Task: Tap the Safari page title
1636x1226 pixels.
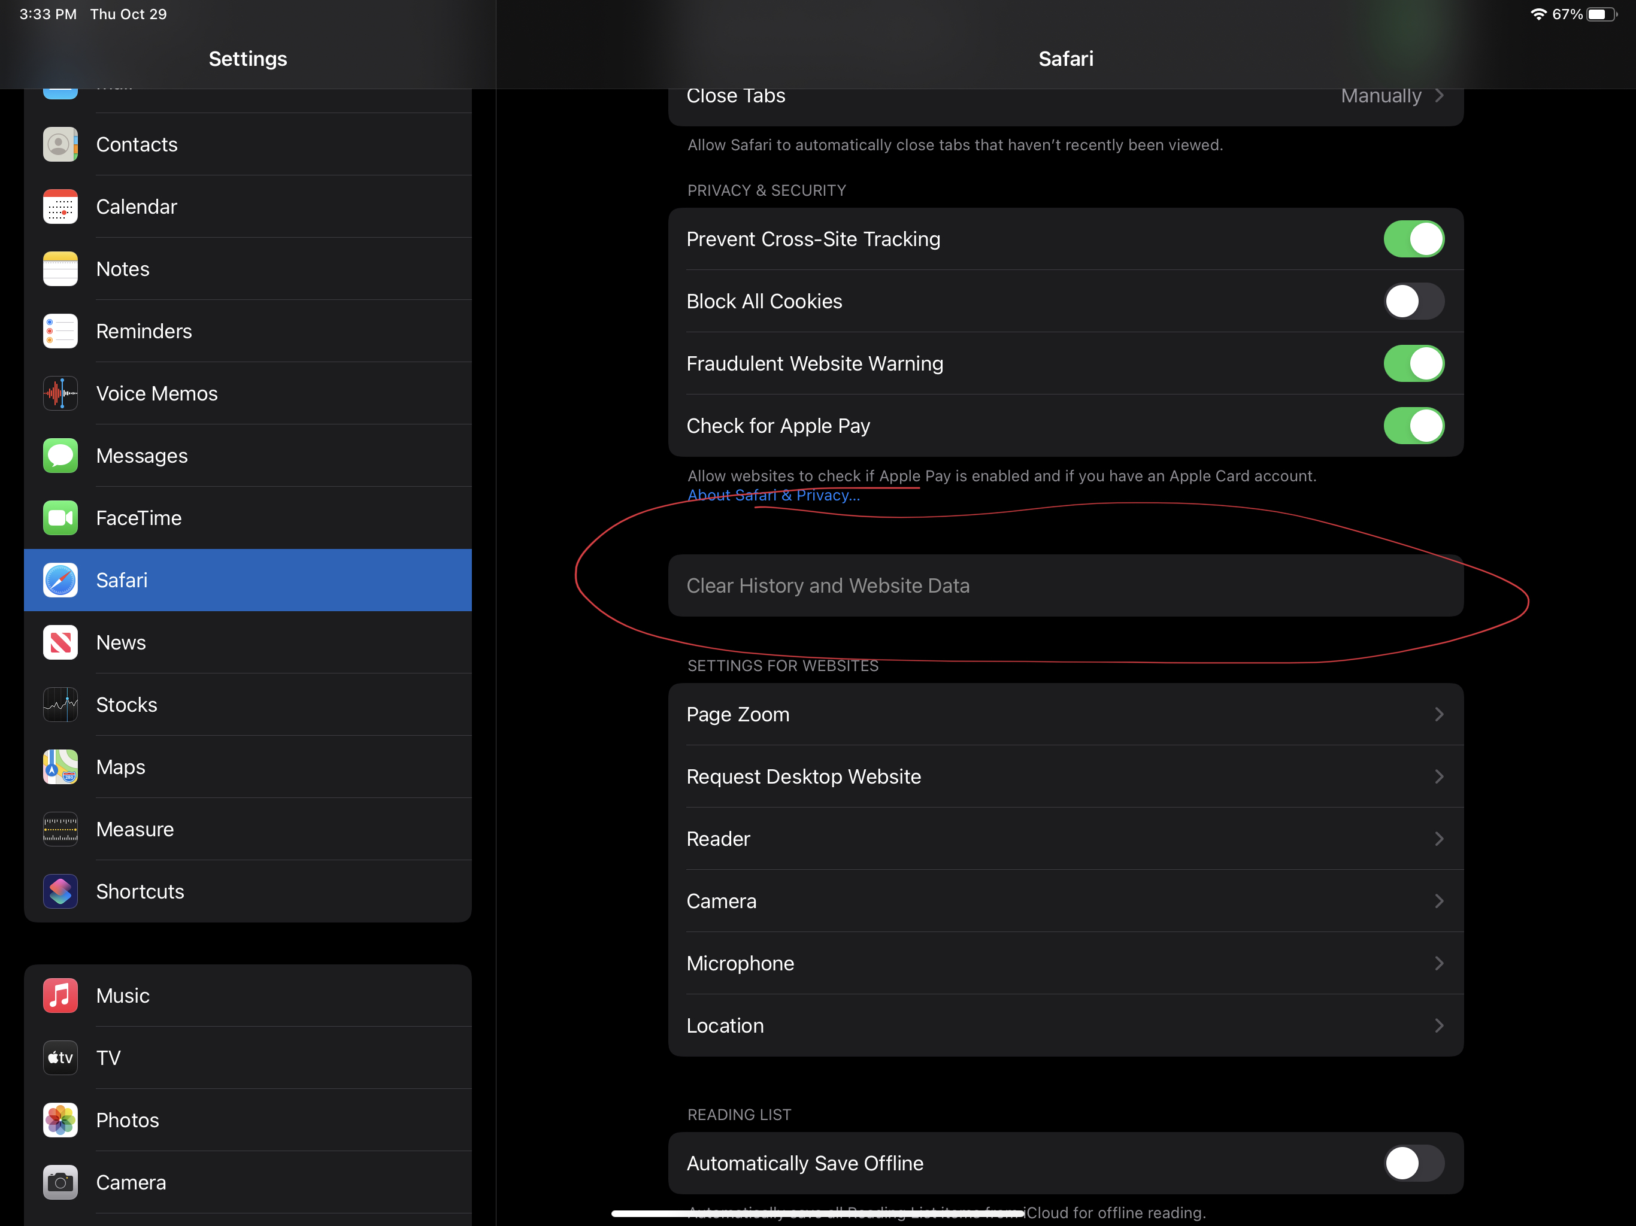Action: click(1066, 59)
